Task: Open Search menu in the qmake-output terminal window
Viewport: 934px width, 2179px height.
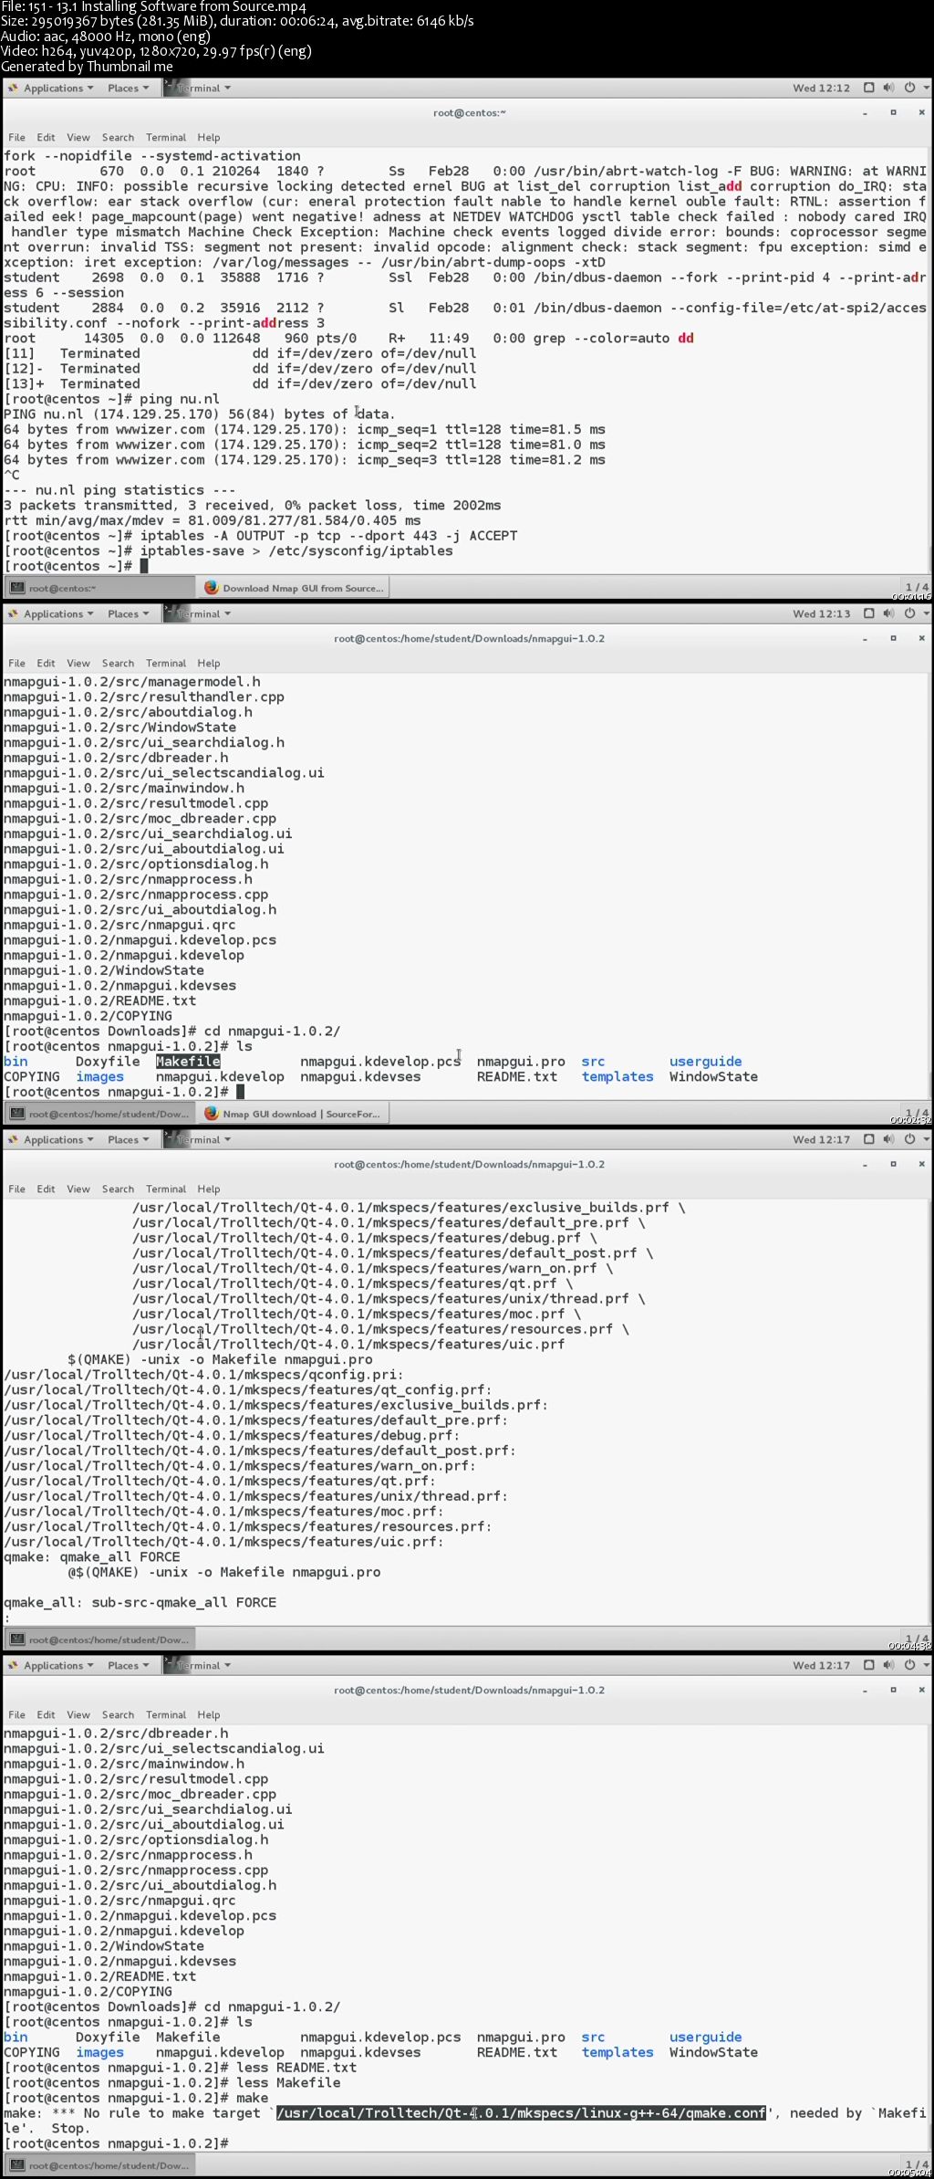Action: click(118, 1189)
